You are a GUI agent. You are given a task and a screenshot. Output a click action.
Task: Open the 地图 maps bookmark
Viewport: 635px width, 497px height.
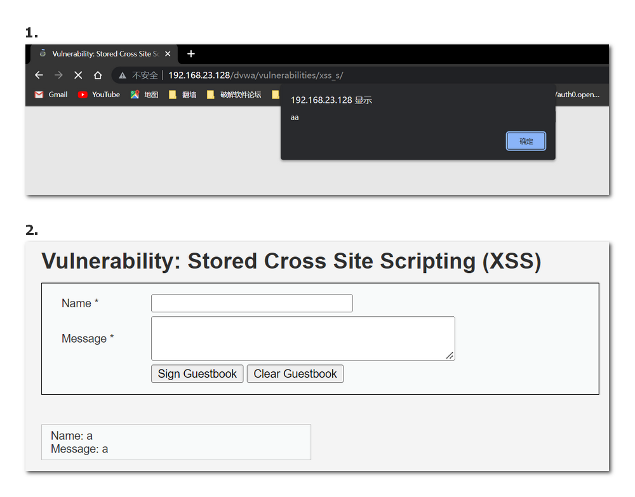click(144, 95)
